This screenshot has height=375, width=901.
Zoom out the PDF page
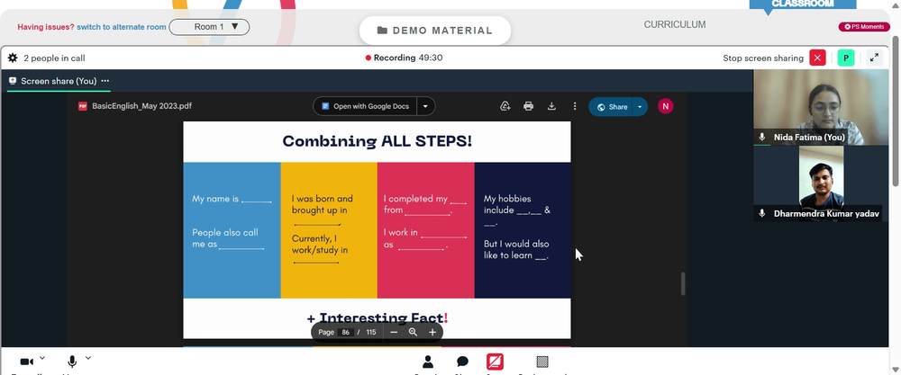click(394, 332)
